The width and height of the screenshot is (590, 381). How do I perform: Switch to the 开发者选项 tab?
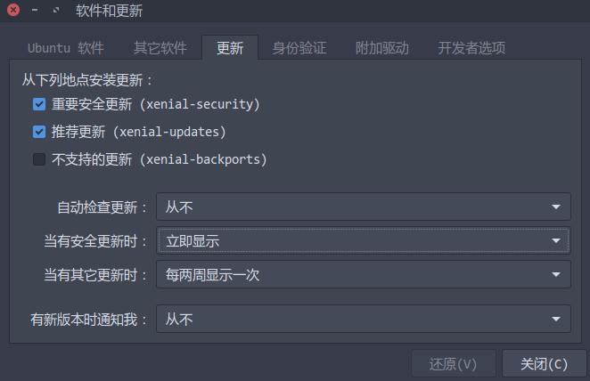point(471,48)
